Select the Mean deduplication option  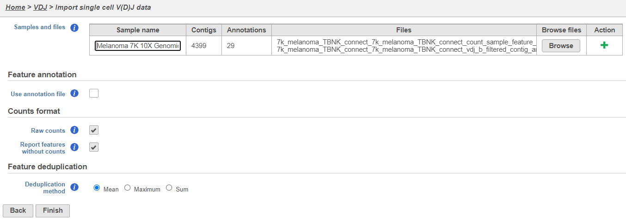click(x=97, y=188)
